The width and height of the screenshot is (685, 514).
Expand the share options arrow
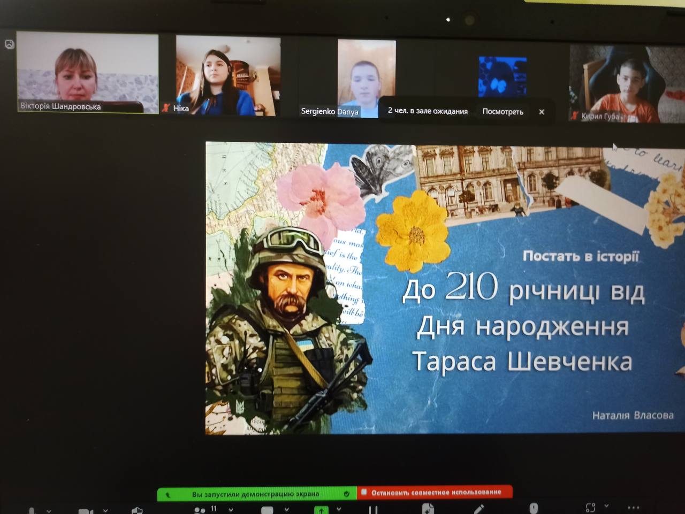click(338, 509)
